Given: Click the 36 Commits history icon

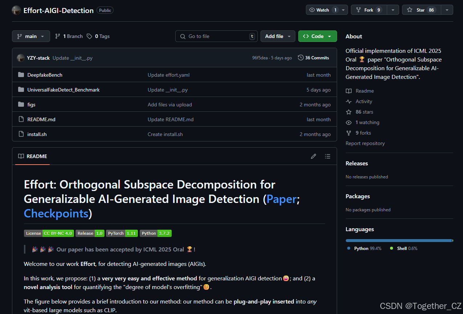Looking at the screenshot, I should click(x=300, y=58).
